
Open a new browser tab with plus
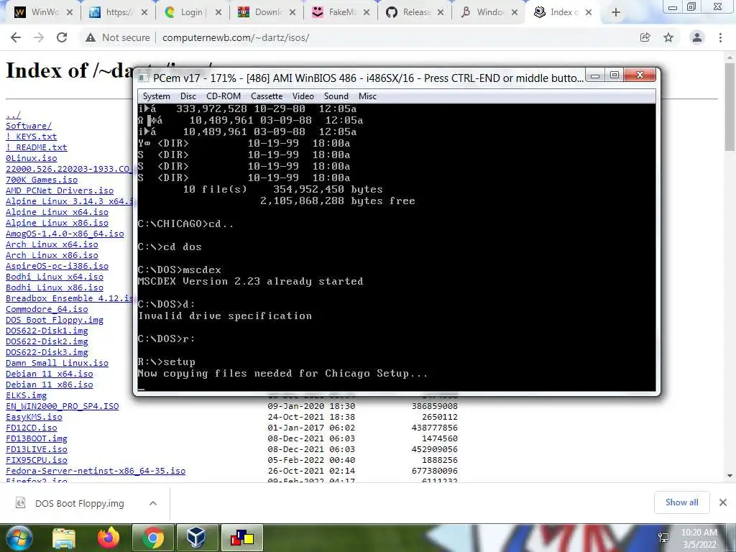pos(616,12)
